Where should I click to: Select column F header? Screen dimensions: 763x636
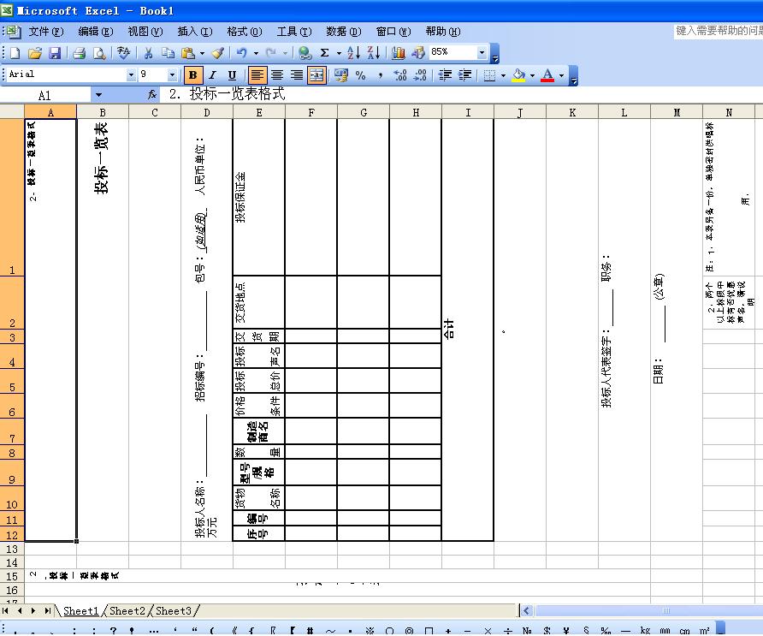311,112
